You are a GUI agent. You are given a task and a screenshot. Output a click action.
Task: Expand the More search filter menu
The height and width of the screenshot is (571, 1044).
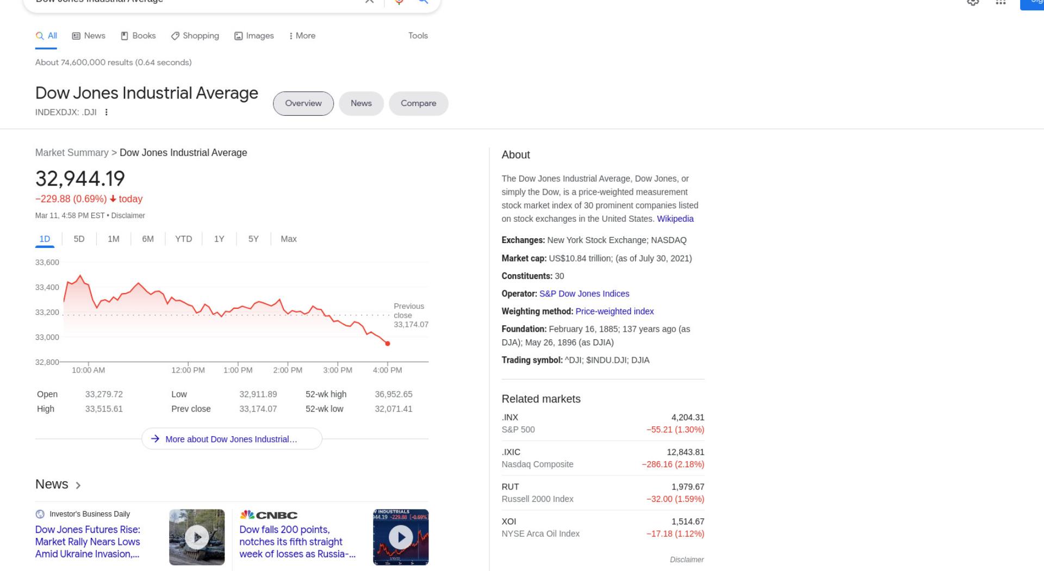point(302,36)
